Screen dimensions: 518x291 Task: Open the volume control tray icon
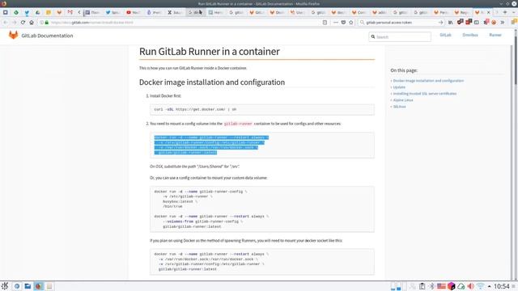pos(471,286)
